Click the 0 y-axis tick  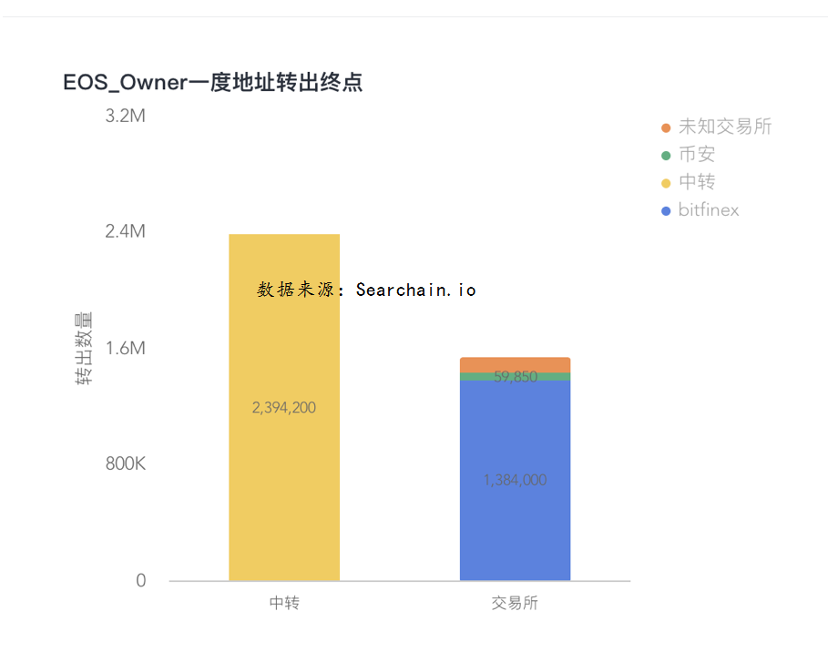coord(140,580)
